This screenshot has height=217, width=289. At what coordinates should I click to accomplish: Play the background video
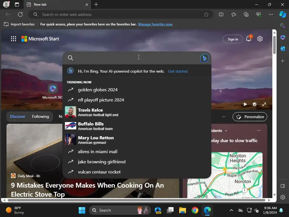245,104
